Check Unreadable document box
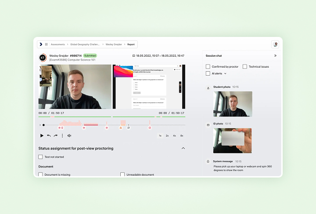Image resolution: width=316 pixels, height=214 pixels. point(122,174)
